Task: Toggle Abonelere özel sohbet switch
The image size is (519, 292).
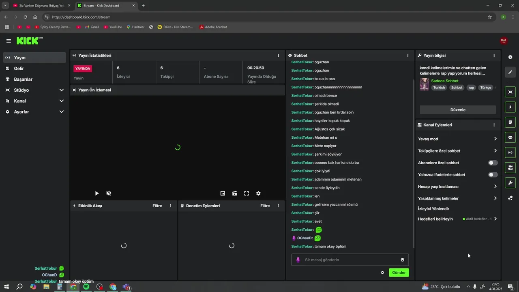Action: pos(493,163)
